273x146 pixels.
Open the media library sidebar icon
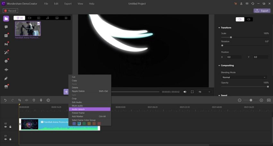point(6,19)
